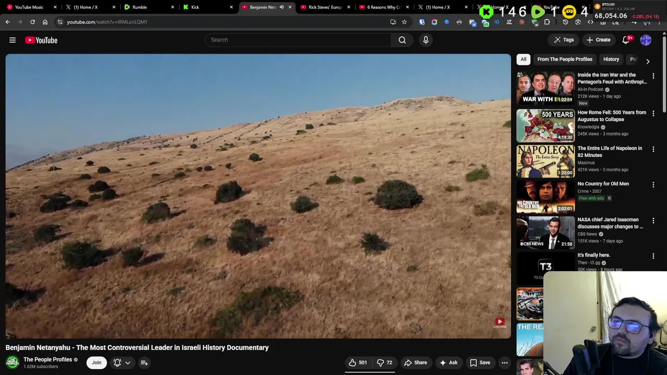Viewport: 667px width, 375px height.
Task: Close the Rumble tab
Action: click(172, 7)
